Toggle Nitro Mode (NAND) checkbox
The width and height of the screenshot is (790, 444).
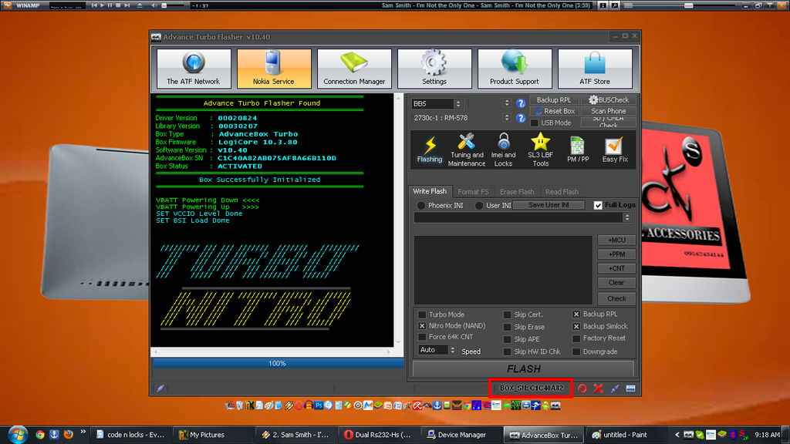[422, 326]
